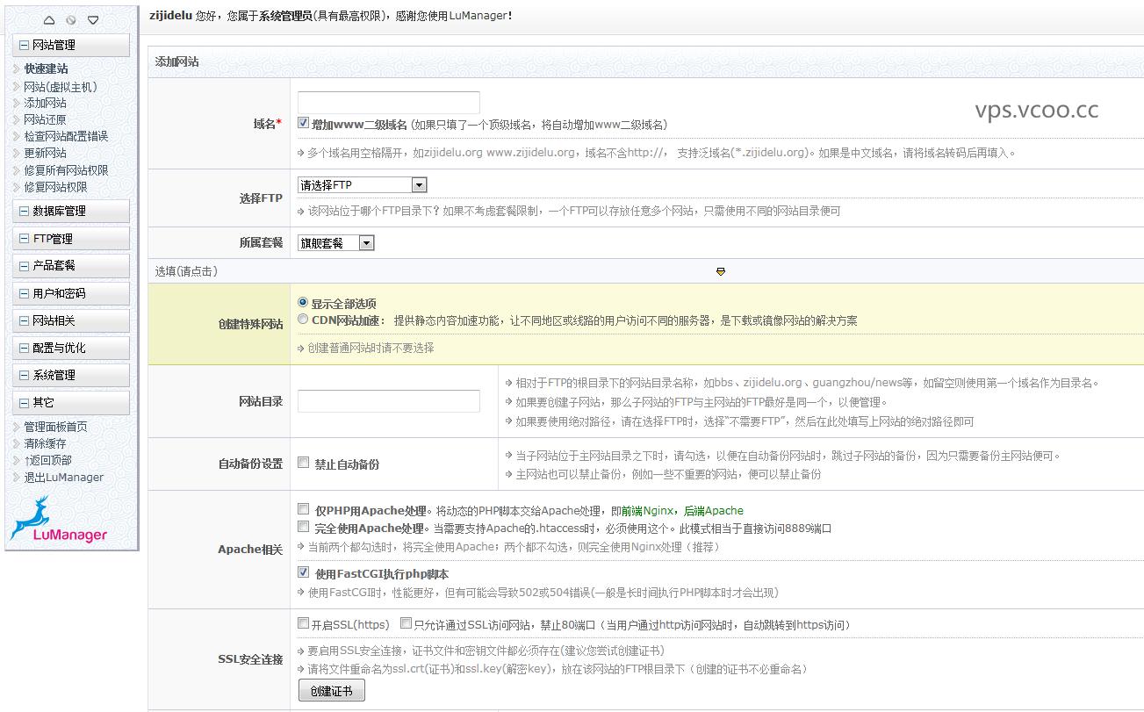Click the yellow arrow icon in optional section
1144x712 pixels.
(721, 271)
